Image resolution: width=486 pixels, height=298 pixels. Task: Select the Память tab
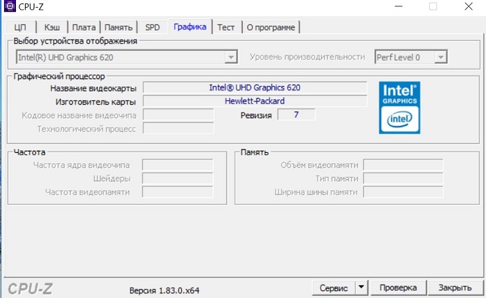coord(119,27)
